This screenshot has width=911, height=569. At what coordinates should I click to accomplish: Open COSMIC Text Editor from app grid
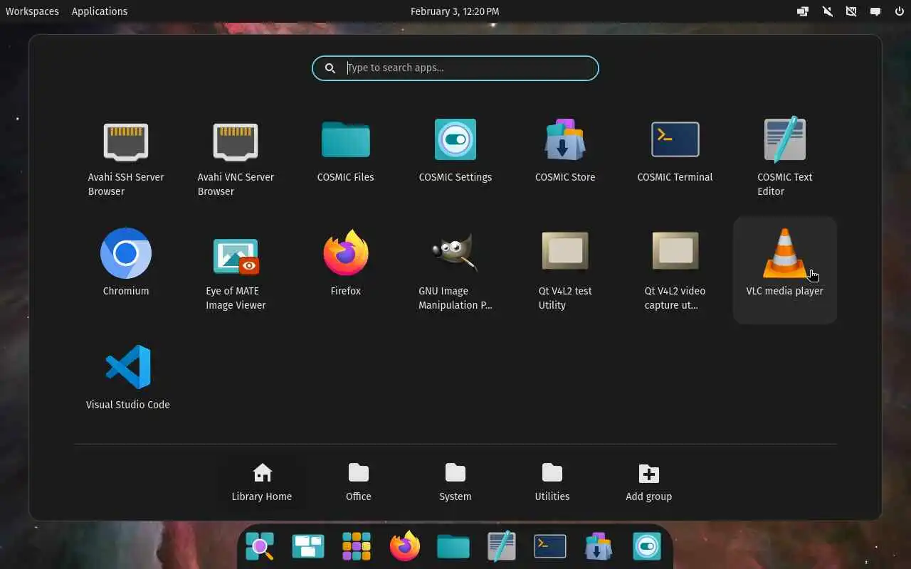785,158
